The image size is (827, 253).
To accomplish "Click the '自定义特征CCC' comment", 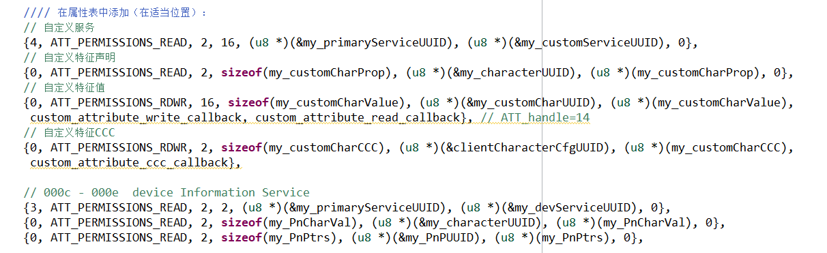I will pyautogui.click(x=70, y=132).
